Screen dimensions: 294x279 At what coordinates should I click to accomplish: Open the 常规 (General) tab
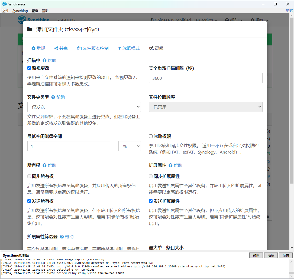(x=38, y=48)
